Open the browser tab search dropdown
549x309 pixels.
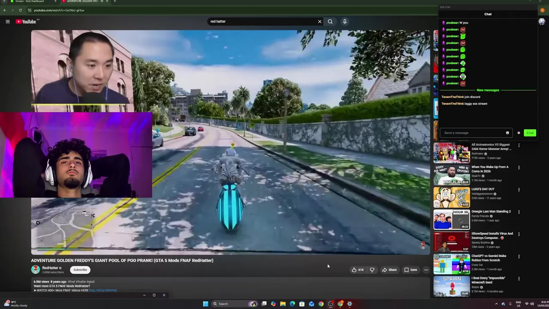pyautogui.click(x=5, y=1)
